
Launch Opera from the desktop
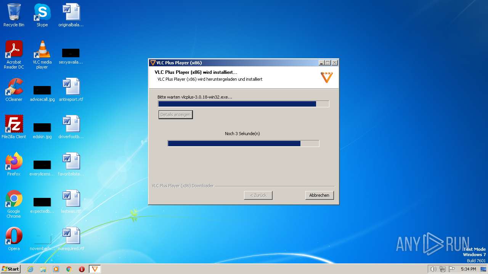pos(14,239)
